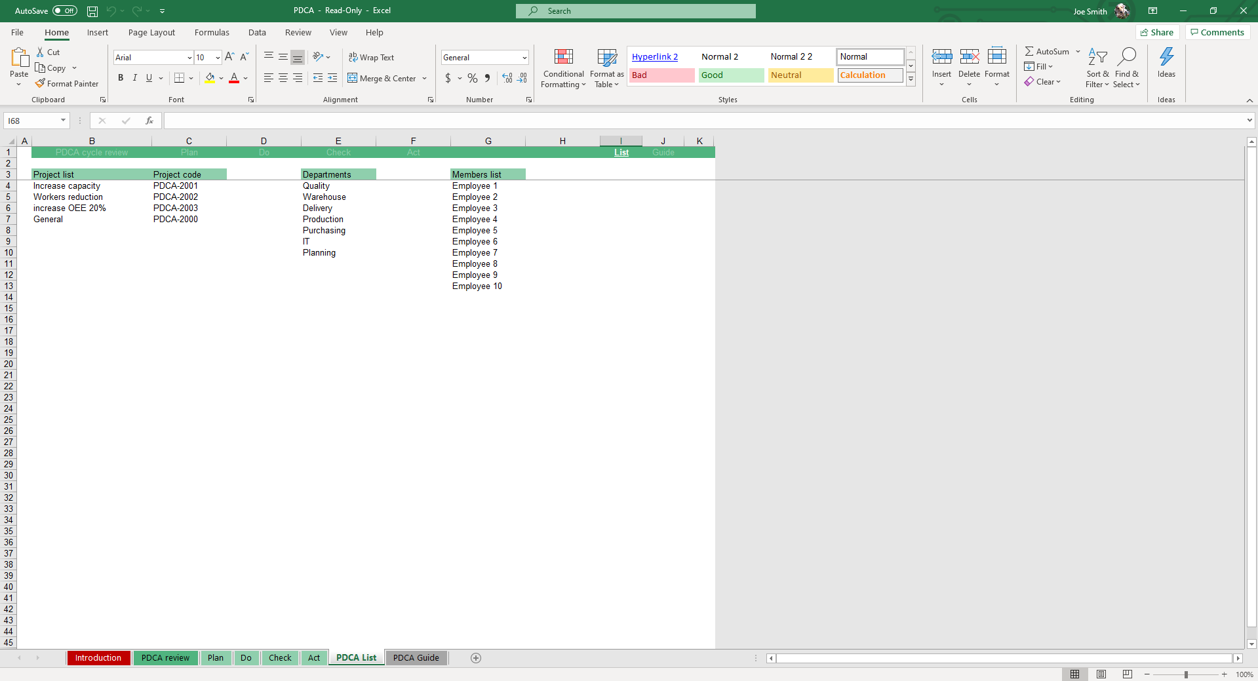Open the font size dropdown
The image size is (1258, 681).
(x=218, y=58)
